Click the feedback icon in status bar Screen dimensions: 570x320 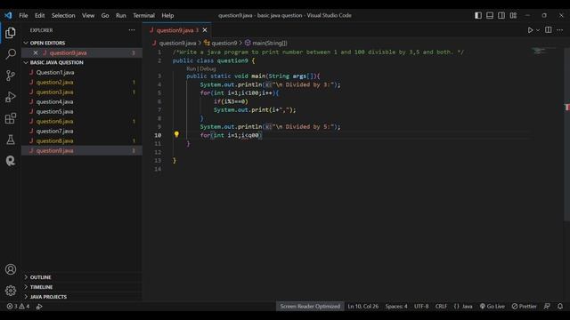tap(547, 307)
